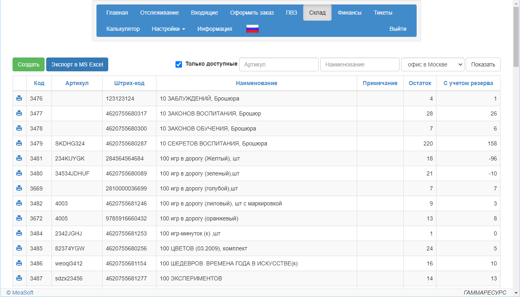This screenshot has height=297, width=520.
Task: Open the Главная menu item
Action: [x=117, y=13]
